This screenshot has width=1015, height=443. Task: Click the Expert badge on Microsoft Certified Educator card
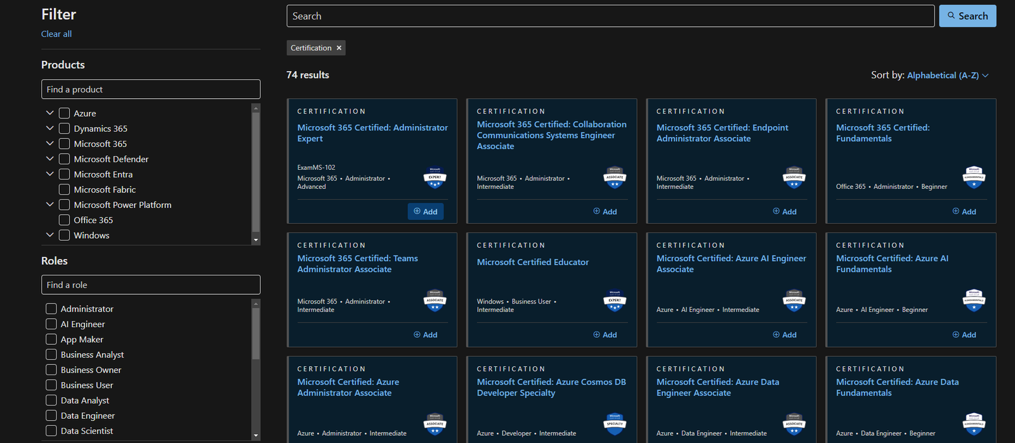point(614,301)
